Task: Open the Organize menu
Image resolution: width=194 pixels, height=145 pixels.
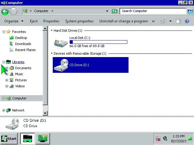Action: (x=14, y=21)
